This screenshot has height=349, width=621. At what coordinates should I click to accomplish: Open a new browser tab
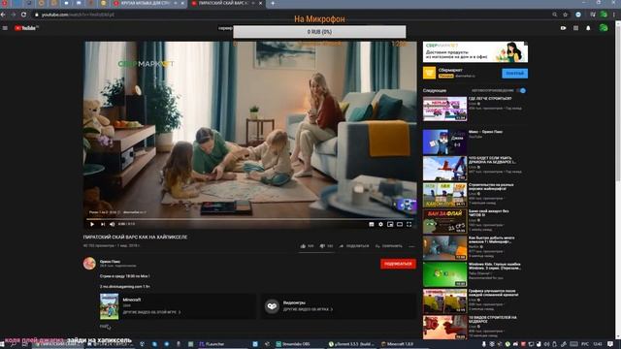coord(273,3)
